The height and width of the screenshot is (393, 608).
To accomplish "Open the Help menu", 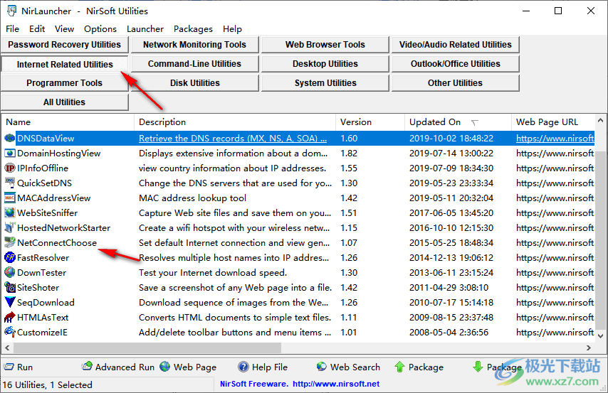I will pyautogui.click(x=232, y=29).
